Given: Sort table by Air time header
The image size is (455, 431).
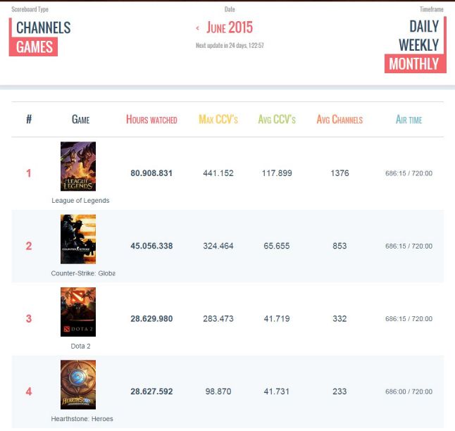Looking at the screenshot, I should (x=409, y=120).
